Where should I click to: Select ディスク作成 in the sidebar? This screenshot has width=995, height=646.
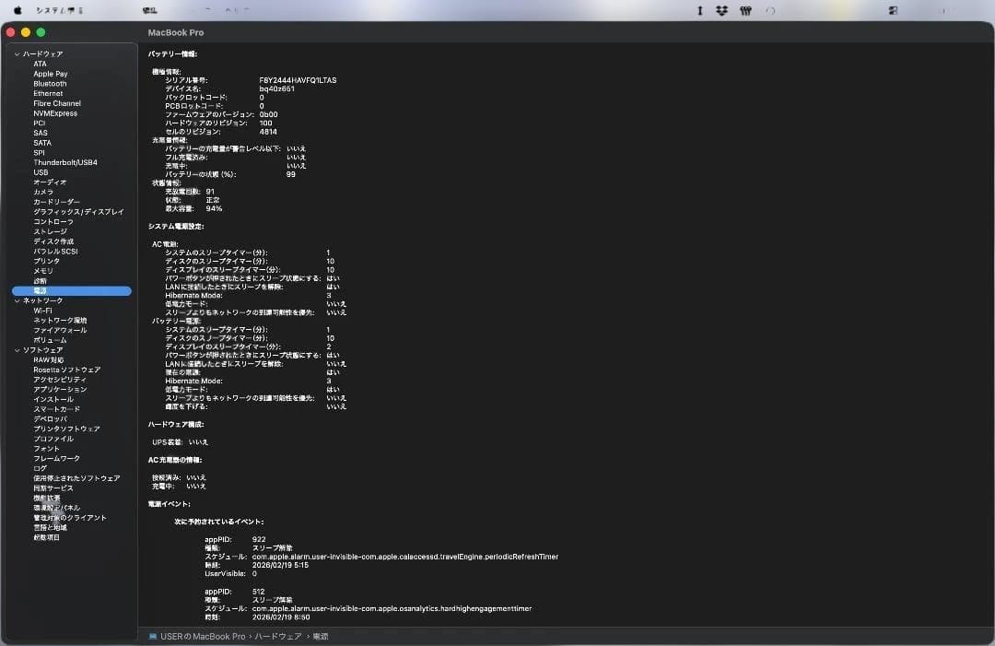53,241
